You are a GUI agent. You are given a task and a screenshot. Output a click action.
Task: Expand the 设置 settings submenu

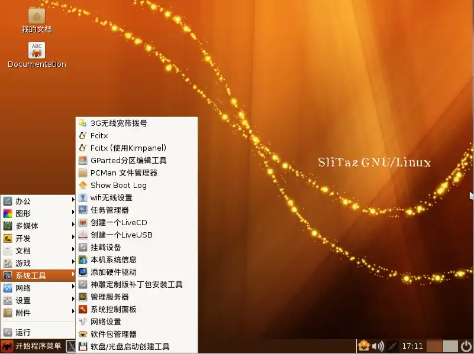pyautogui.click(x=38, y=300)
